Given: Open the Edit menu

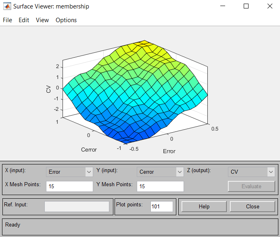Looking at the screenshot, I should (24, 20).
